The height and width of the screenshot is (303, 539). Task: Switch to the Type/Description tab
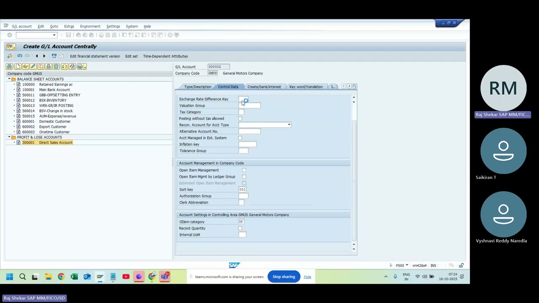tap(197, 87)
